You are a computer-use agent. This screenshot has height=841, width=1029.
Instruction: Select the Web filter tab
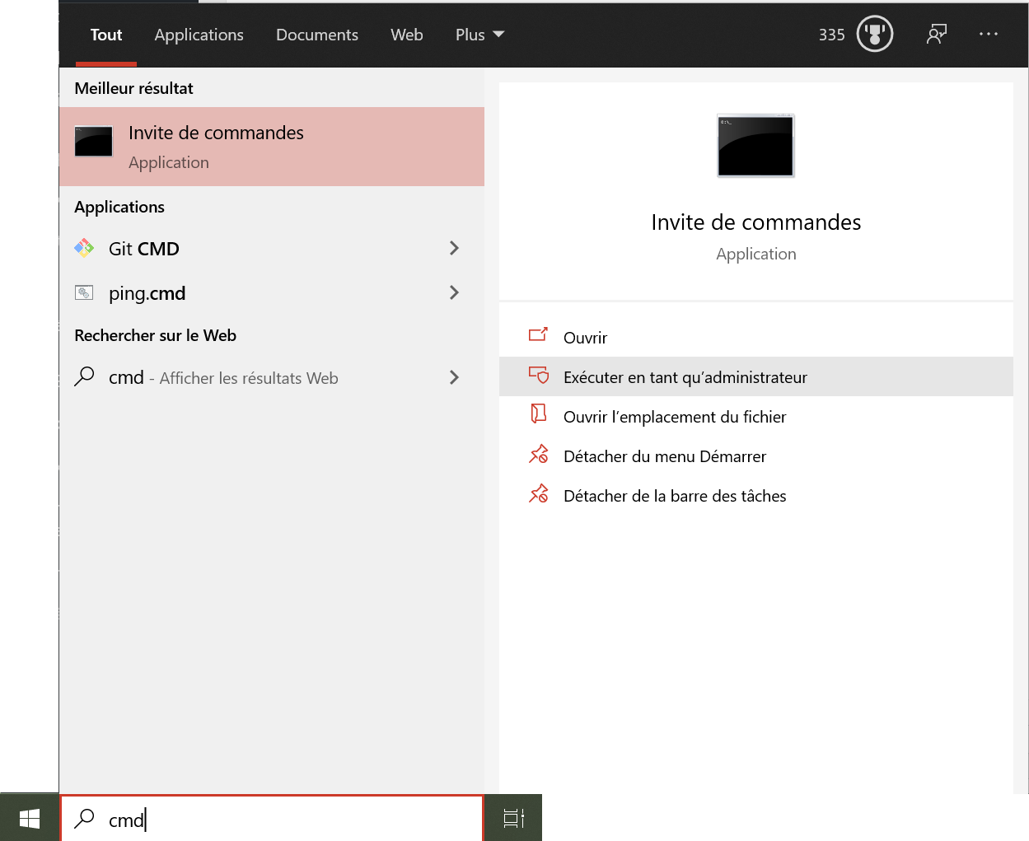point(406,35)
